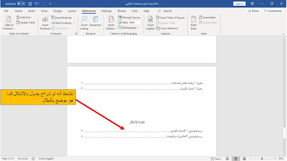Click the 93 words count
The height and width of the screenshot is (161, 287).
(x=23, y=159)
